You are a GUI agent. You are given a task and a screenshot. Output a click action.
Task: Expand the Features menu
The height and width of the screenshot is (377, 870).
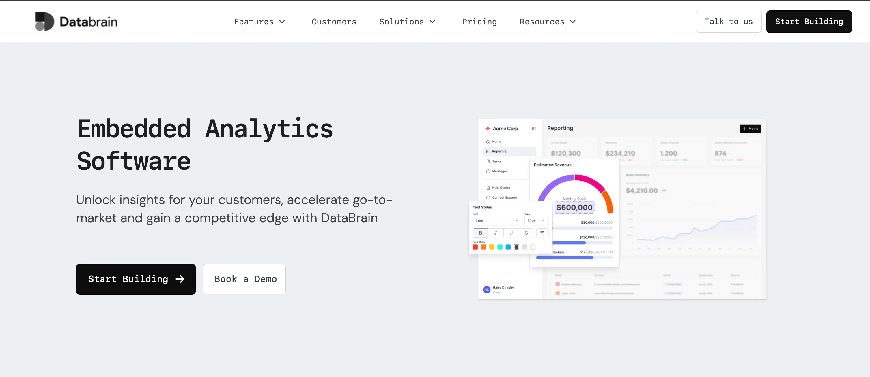coord(260,22)
